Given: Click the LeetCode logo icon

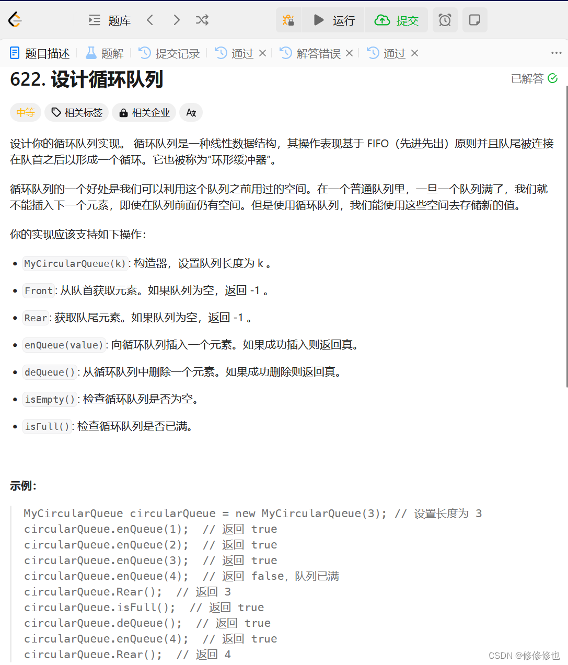Looking at the screenshot, I should click(x=15, y=20).
